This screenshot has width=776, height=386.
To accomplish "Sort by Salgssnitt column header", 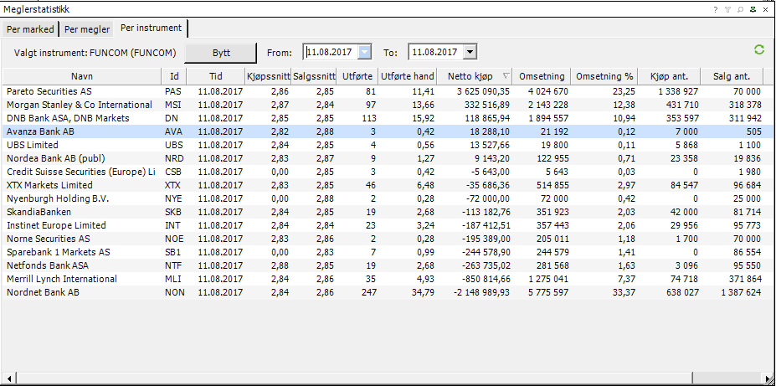I will (314, 76).
